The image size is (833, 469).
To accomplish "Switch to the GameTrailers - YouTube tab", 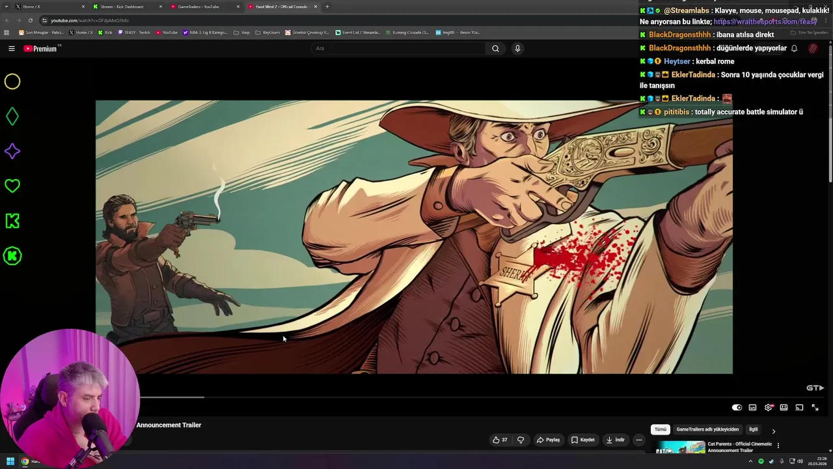I will [206, 7].
